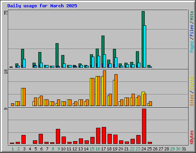The height and width of the screenshot is (153, 196).
Task: Select the orange Visits bar on day 17
Action: coord(105,88)
